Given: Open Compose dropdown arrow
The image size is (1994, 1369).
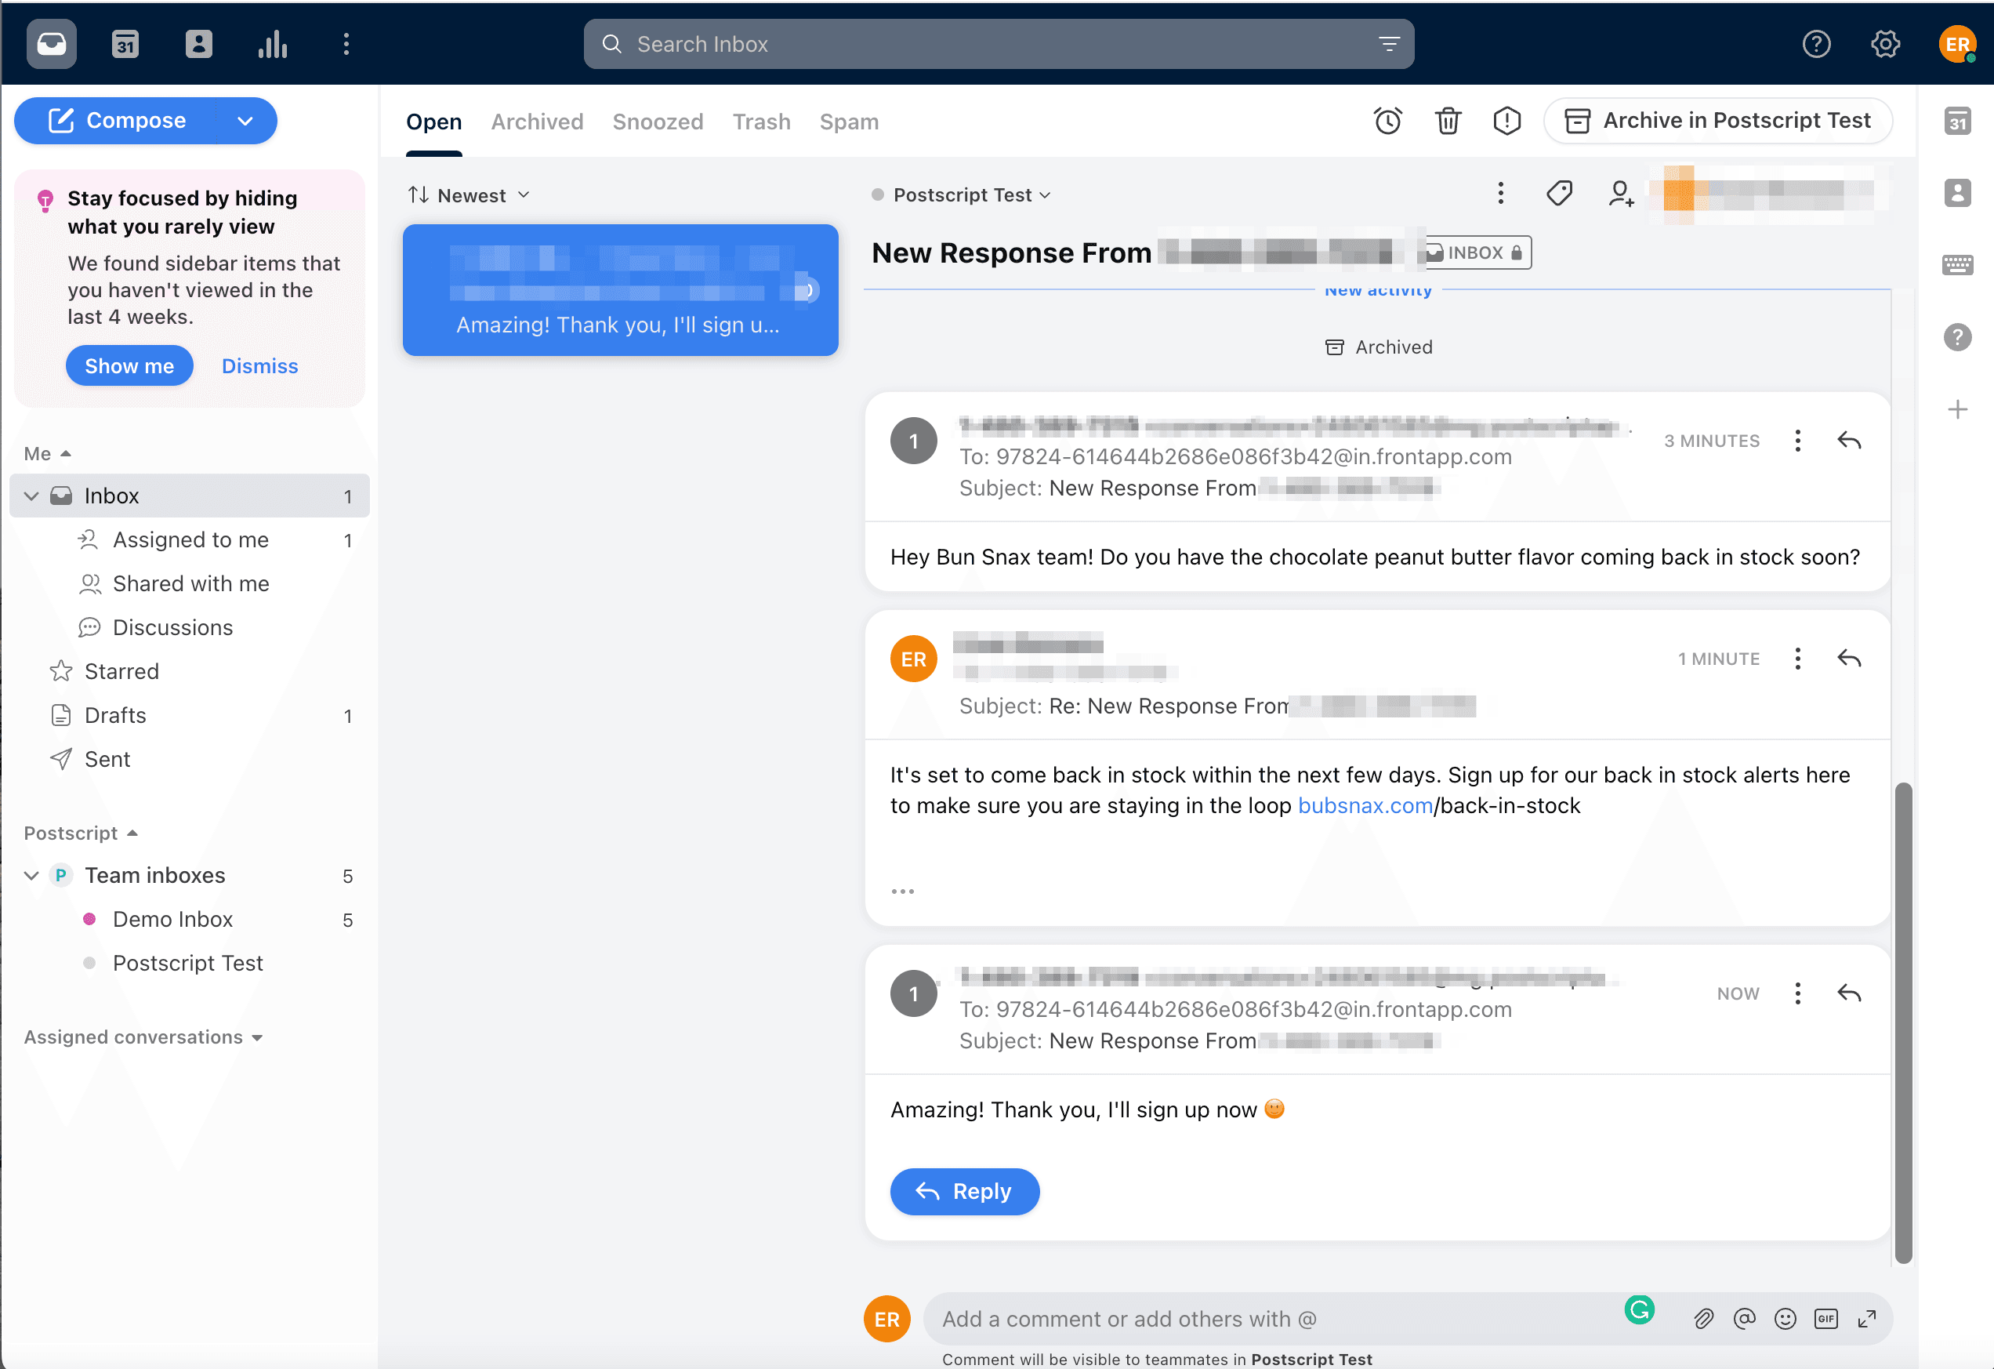Looking at the screenshot, I should point(245,121).
